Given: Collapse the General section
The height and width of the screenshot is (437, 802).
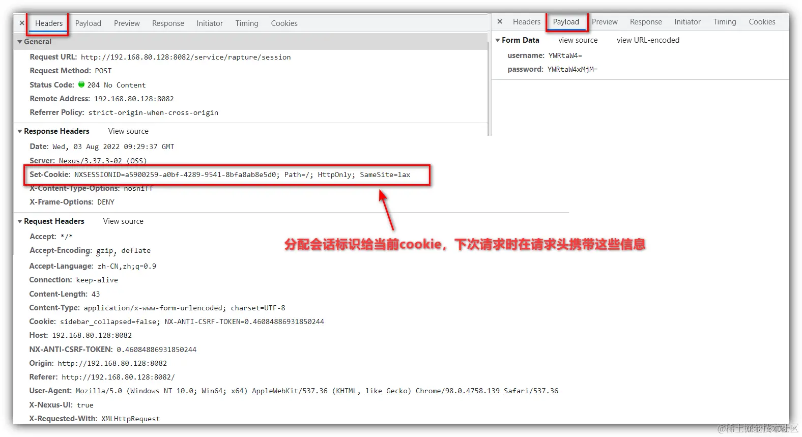Looking at the screenshot, I should coord(20,42).
